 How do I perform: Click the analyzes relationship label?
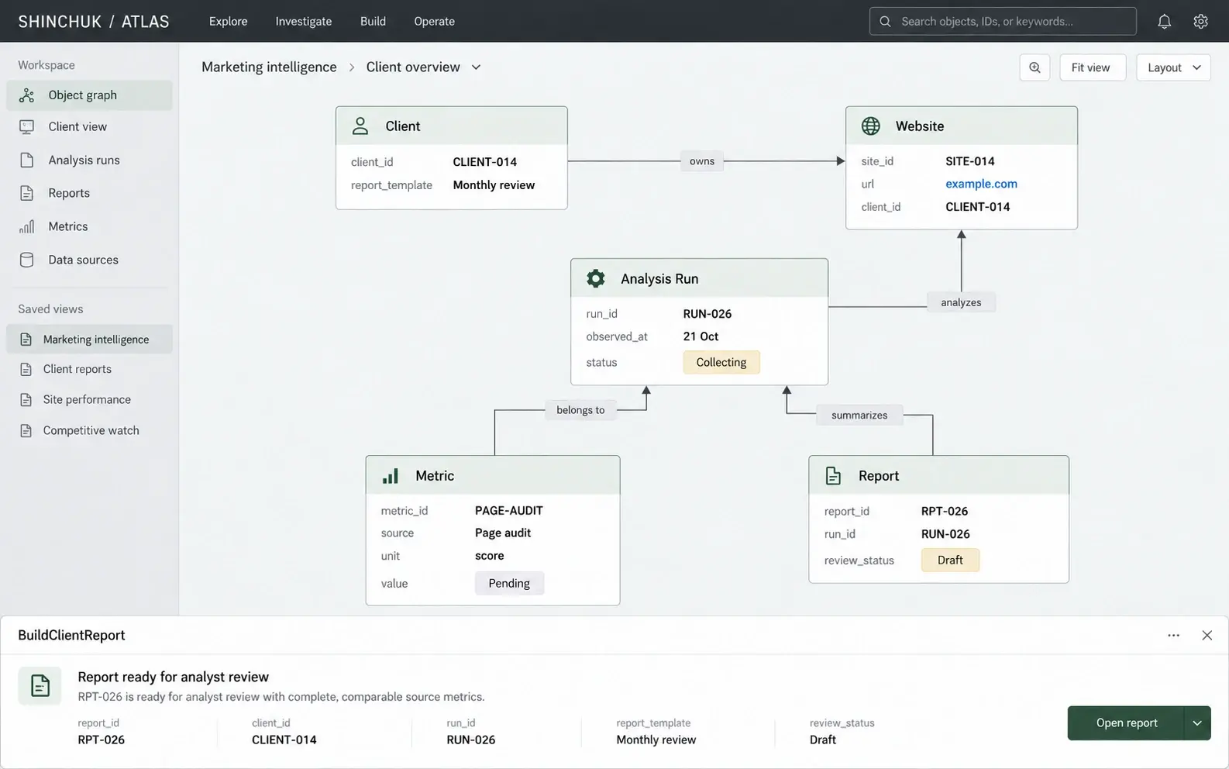pos(961,302)
